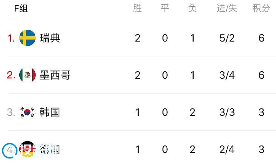Image resolution: width=276 pixels, height=167 pixels.
Task: Click the rank number 3. label
Action: (x=11, y=112)
